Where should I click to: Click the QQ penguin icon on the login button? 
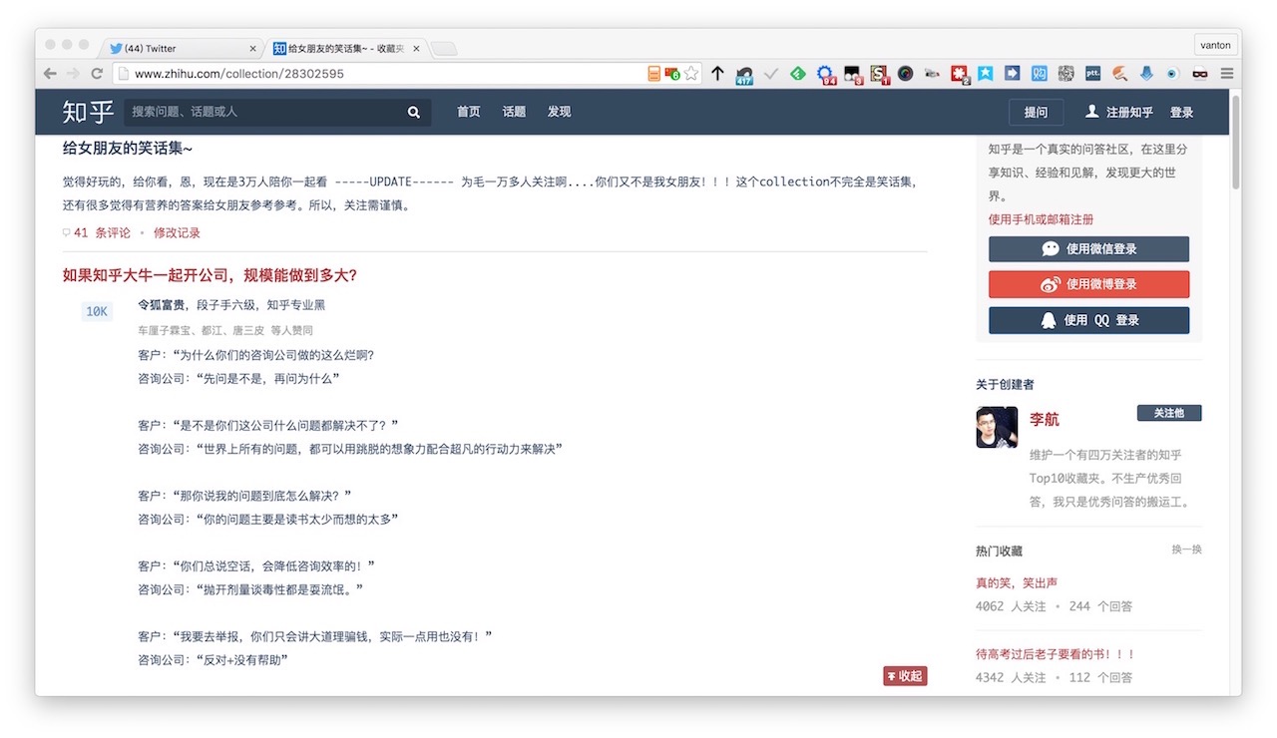[x=1047, y=320]
